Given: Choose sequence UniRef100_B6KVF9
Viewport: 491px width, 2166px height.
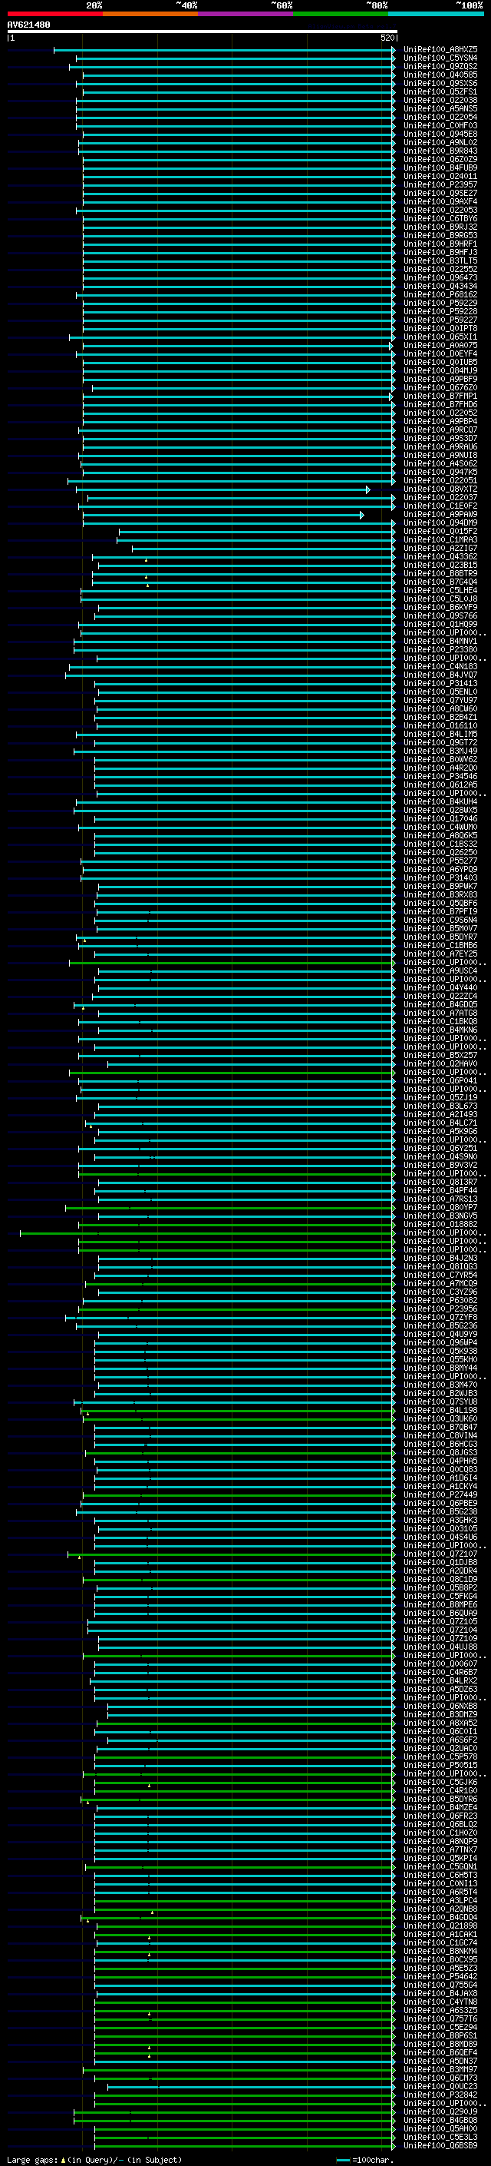Looking at the screenshot, I should 440,607.
